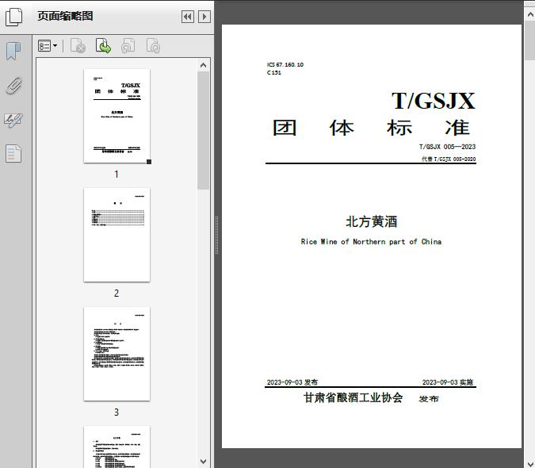
Task: Click the 甘肃省酿酒工业协会 publisher text
Action: (x=353, y=397)
